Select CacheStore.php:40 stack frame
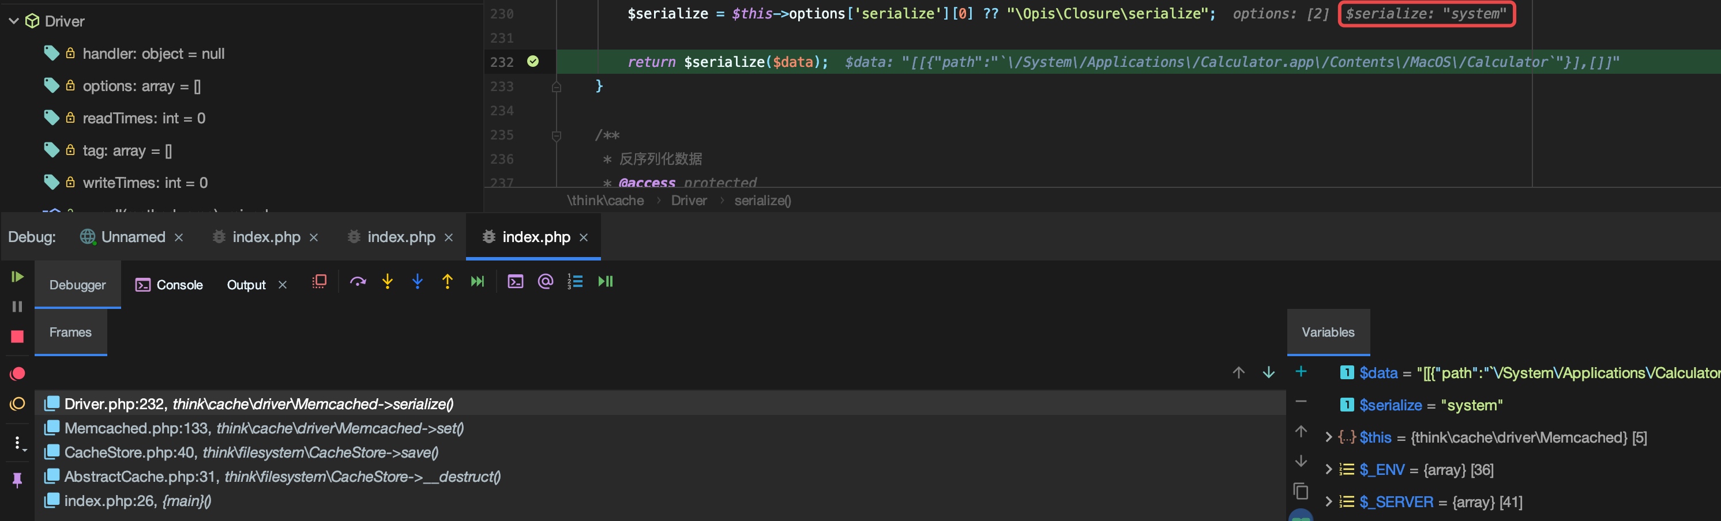The width and height of the screenshot is (1721, 521). coord(660,452)
